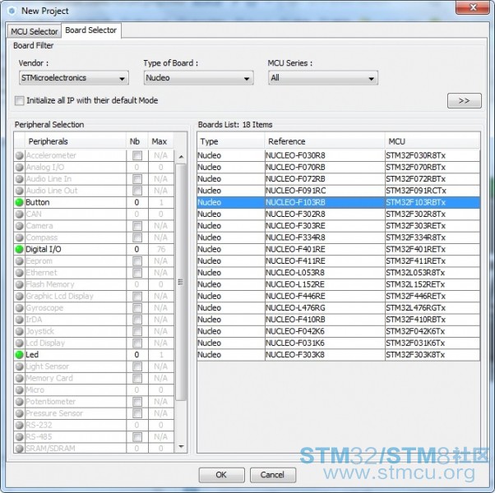
Task: Select the NUCLEO-L053R8 board row
Action: coord(339,273)
